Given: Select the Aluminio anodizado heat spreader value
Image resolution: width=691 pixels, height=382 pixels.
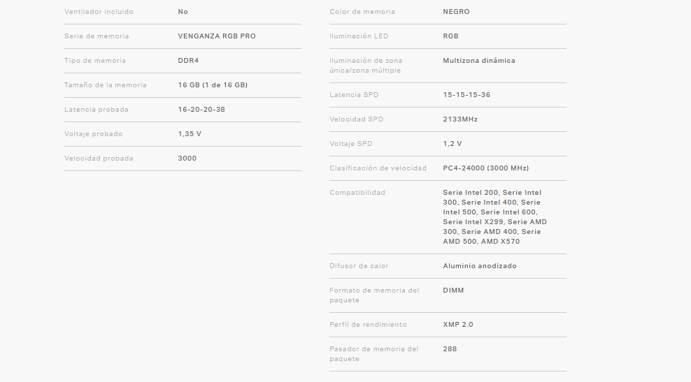Looking at the screenshot, I should [x=480, y=266].
